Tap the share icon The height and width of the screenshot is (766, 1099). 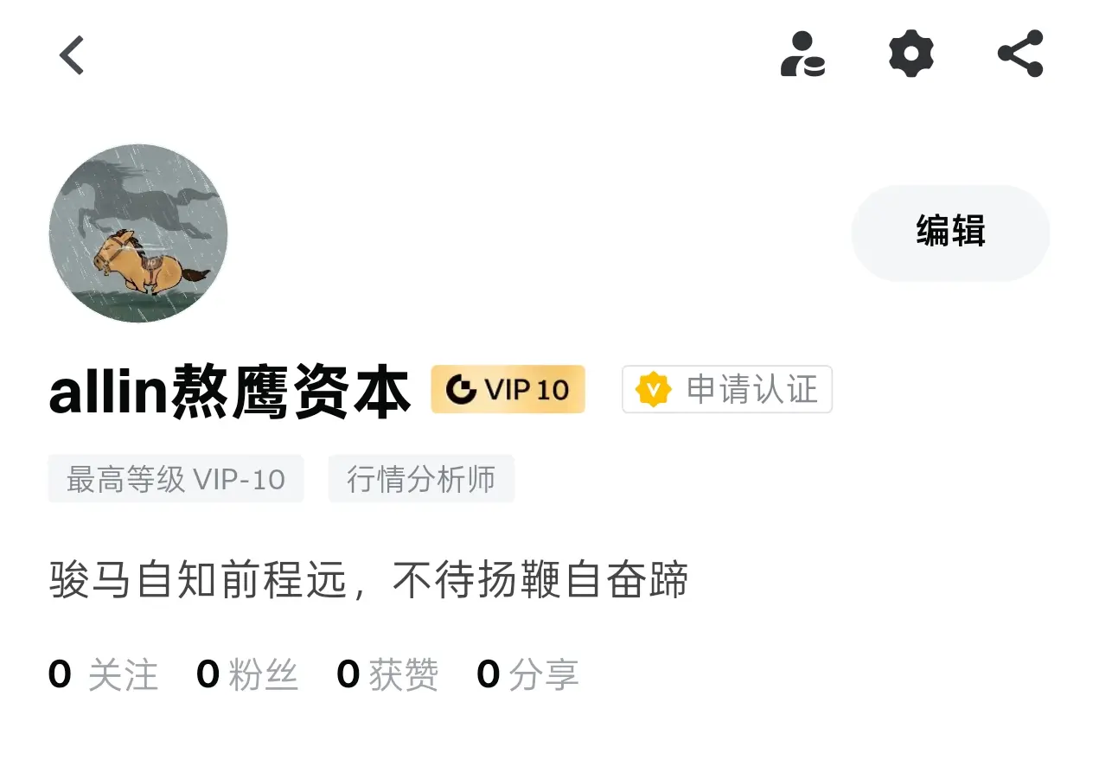pos(1020,54)
